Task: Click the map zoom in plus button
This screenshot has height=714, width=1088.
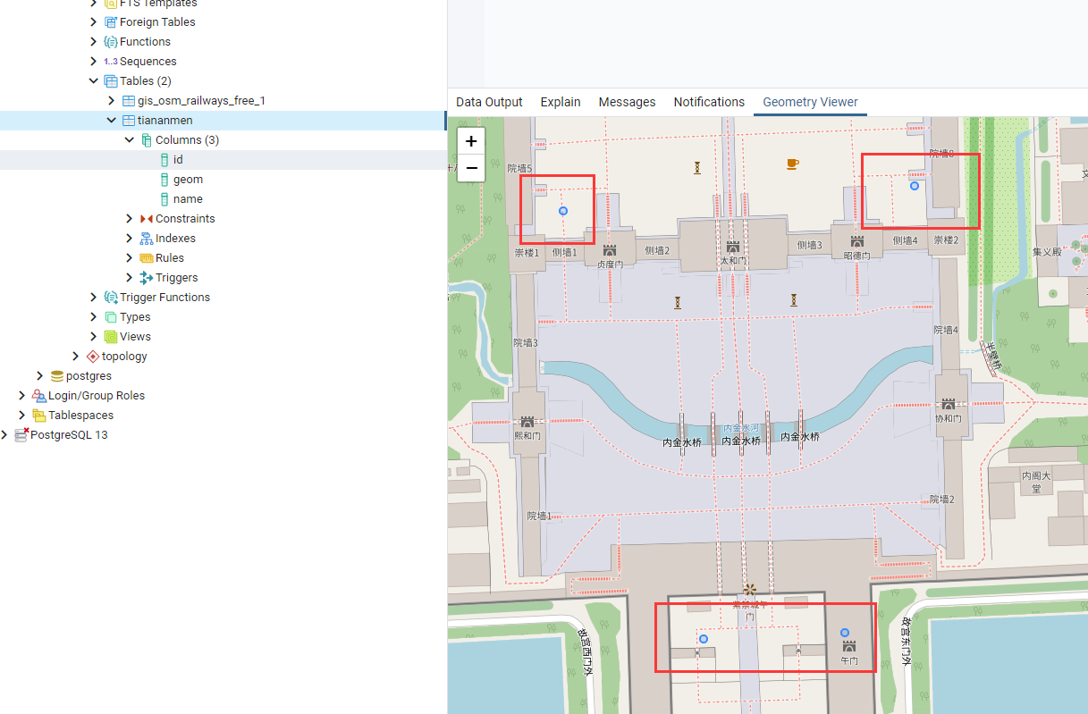Action: click(471, 141)
